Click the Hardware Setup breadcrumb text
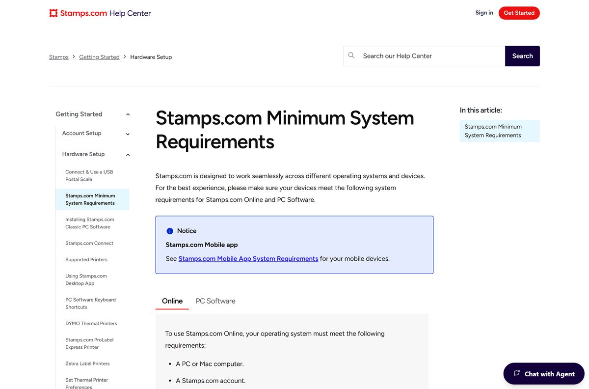589x389 pixels. click(151, 57)
